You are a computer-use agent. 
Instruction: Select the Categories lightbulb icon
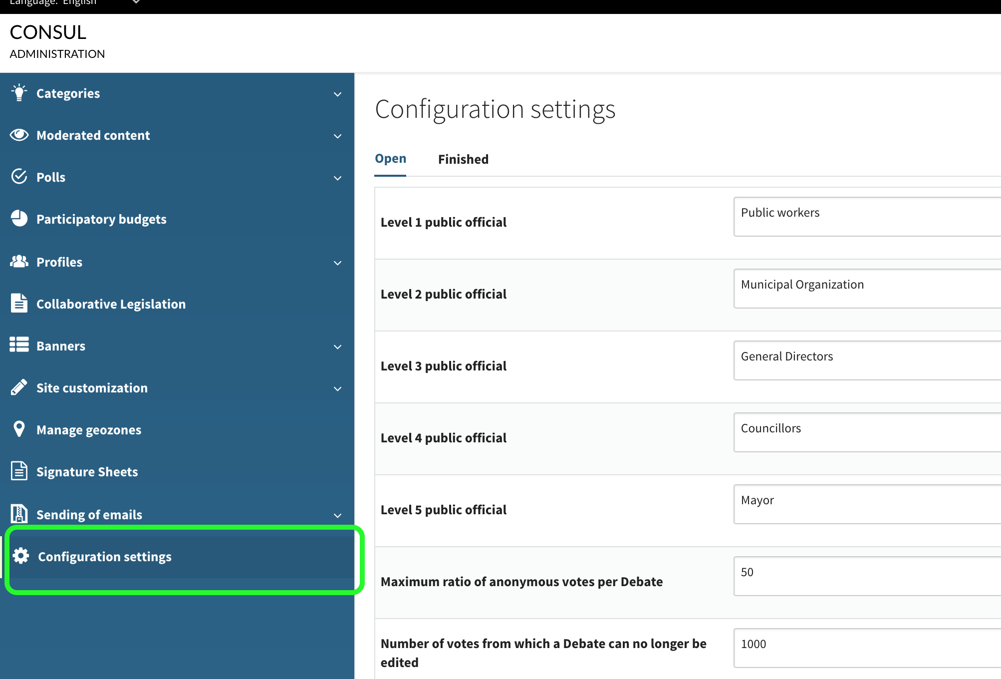click(19, 93)
